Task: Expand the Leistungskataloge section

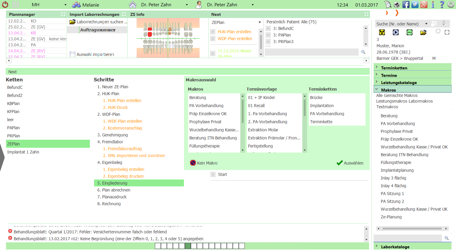Action: pyautogui.click(x=412, y=82)
